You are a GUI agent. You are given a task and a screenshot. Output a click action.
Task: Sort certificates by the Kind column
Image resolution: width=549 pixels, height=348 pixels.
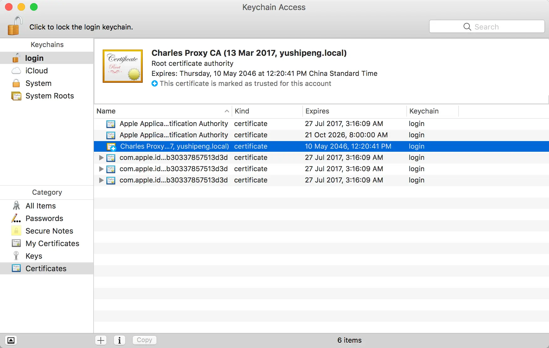(267, 111)
